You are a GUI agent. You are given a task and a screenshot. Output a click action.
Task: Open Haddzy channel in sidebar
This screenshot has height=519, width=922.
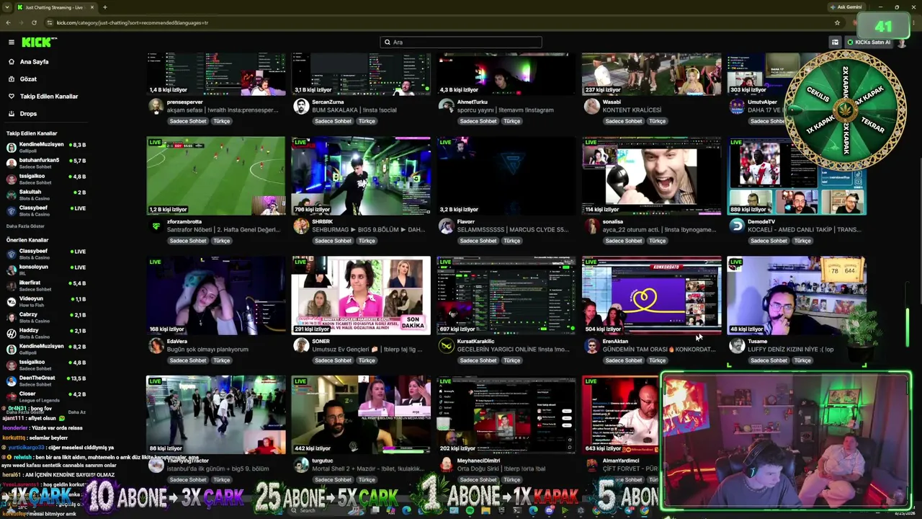pyautogui.click(x=46, y=334)
